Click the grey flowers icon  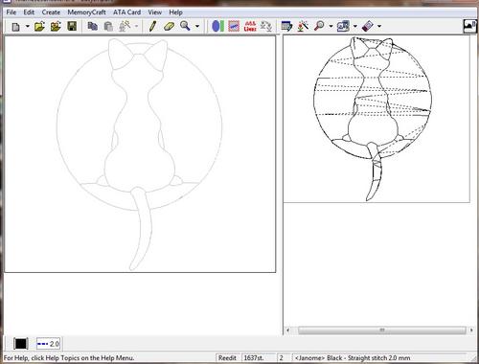[x=266, y=26]
